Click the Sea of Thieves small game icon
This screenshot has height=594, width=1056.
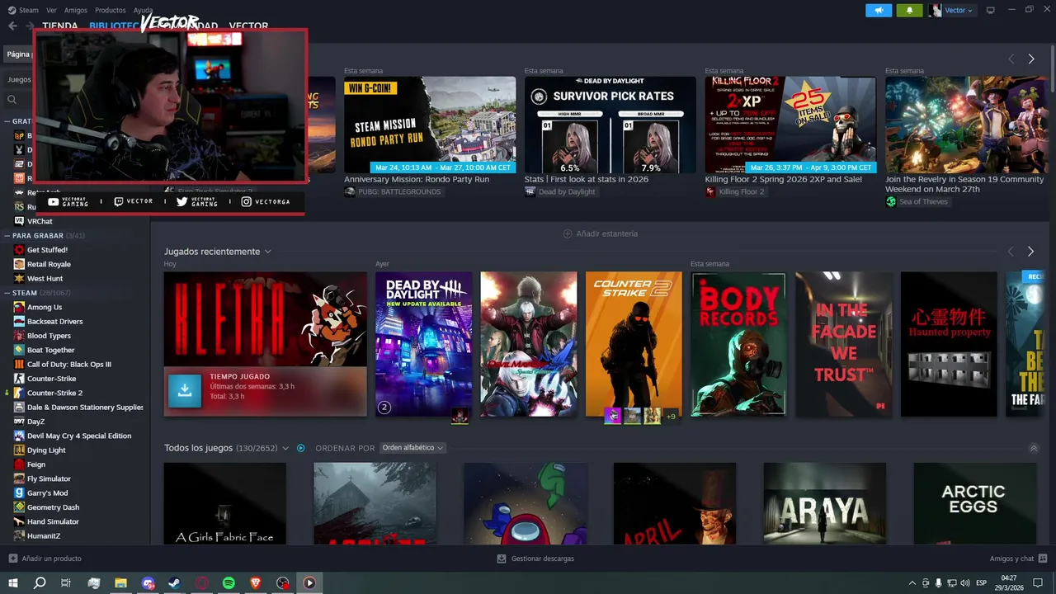891,202
